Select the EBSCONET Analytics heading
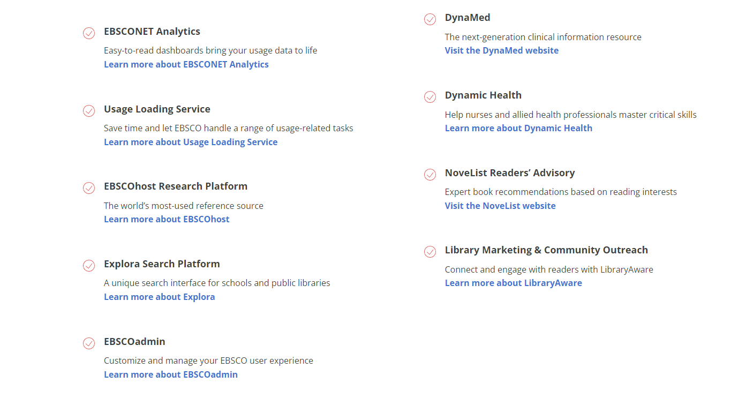This screenshot has height=413, width=753. pos(152,32)
